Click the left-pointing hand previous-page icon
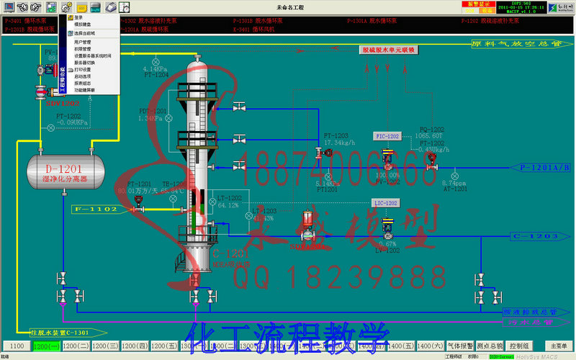Image resolution: width=576 pixels, height=360 pixels. pos(22,6)
